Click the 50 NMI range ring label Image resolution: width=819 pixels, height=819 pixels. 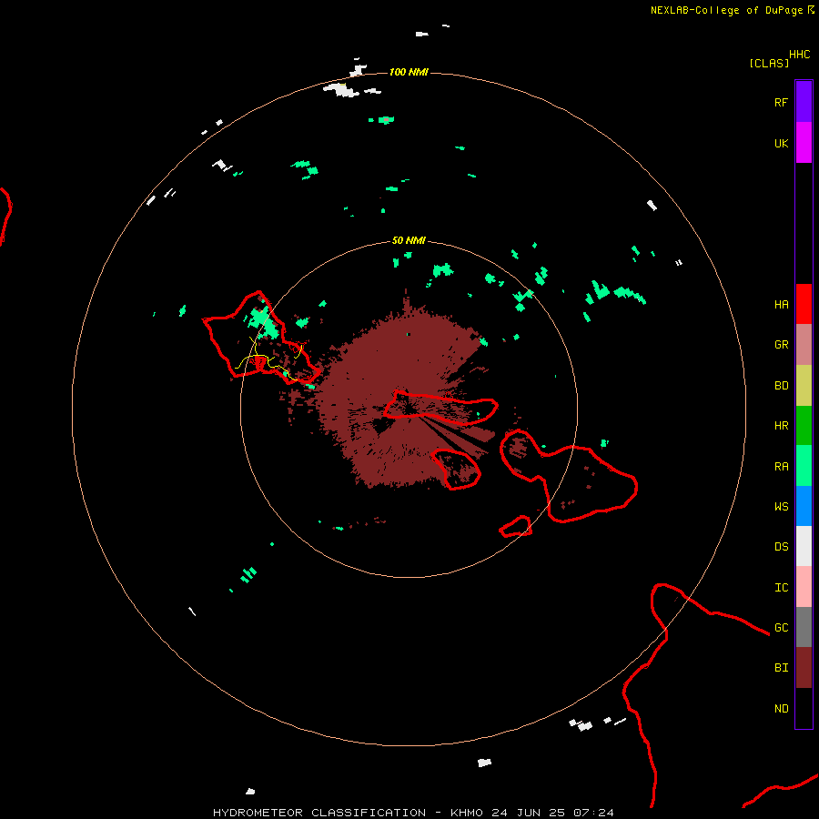coord(409,241)
